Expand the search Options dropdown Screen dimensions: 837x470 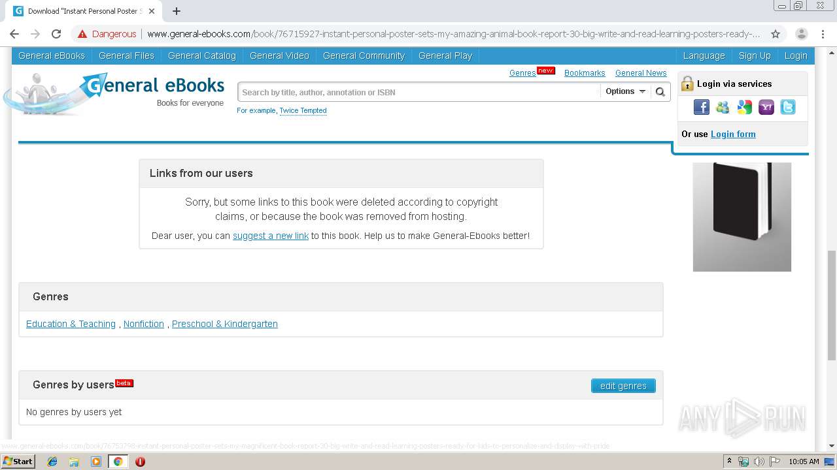(625, 91)
